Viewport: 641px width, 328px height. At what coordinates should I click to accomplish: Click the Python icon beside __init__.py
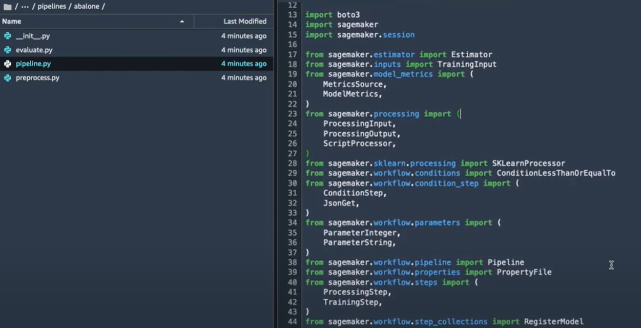tap(8, 36)
